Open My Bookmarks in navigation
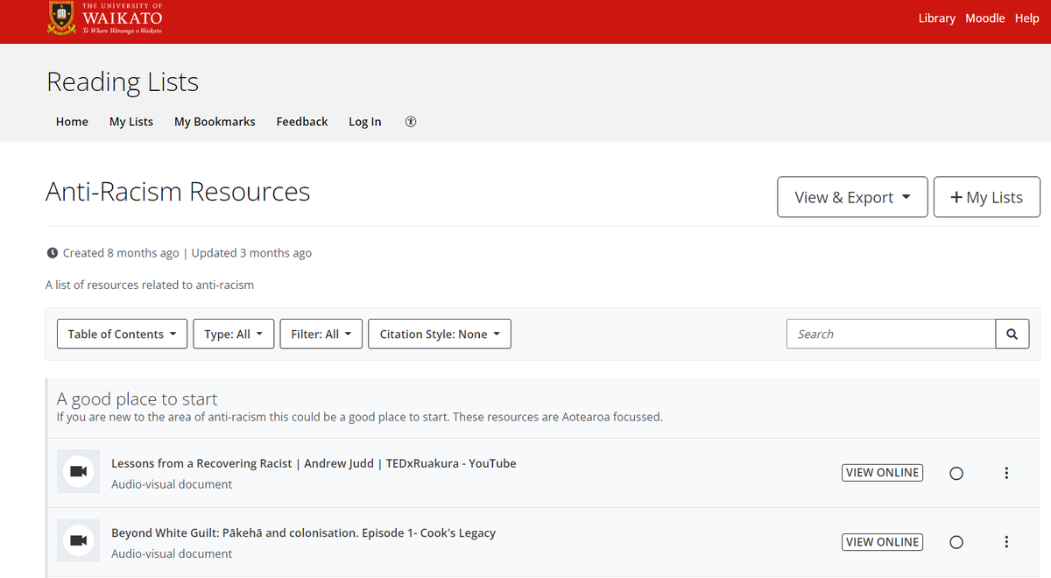 (215, 122)
